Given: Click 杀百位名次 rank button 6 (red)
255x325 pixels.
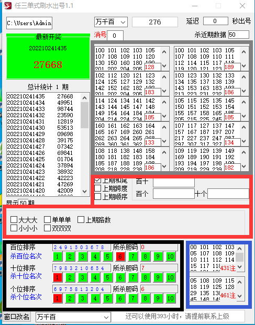Looking at the screenshot, I should 120,256.
